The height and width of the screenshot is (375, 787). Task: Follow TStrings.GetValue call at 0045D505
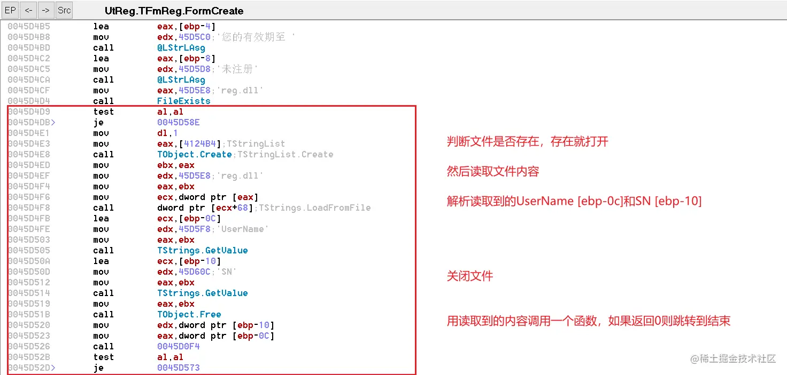pyautogui.click(x=202, y=250)
